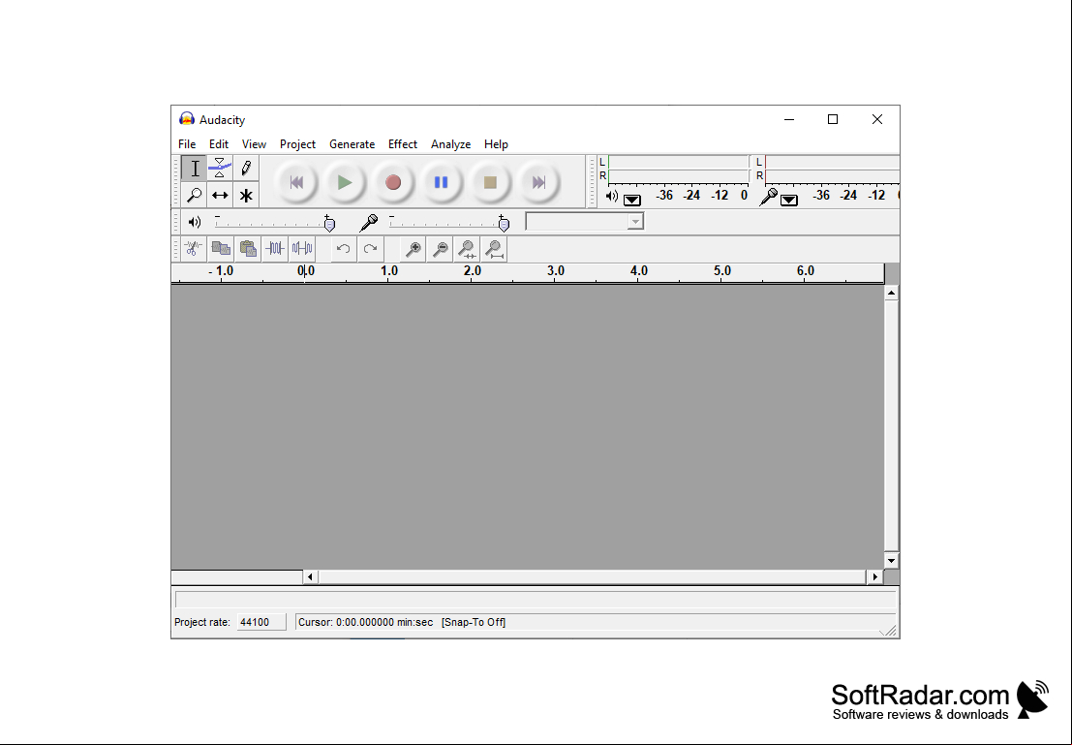
Task: Pause with the Pause button
Action: click(x=441, y=182)
